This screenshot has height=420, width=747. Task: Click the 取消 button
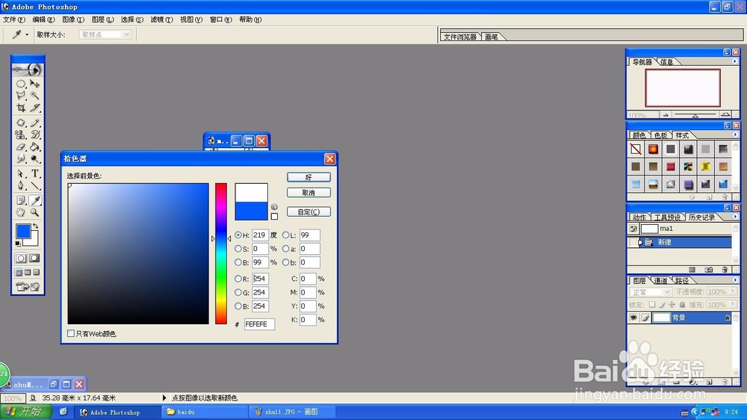tap(309, 193)
